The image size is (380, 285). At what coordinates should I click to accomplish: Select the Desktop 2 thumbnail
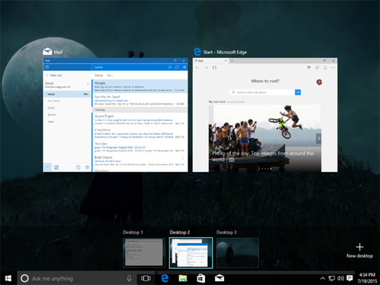click(191, 253)
